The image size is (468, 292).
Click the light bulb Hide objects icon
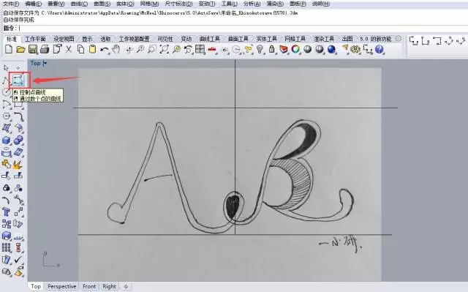pos(260,49)
